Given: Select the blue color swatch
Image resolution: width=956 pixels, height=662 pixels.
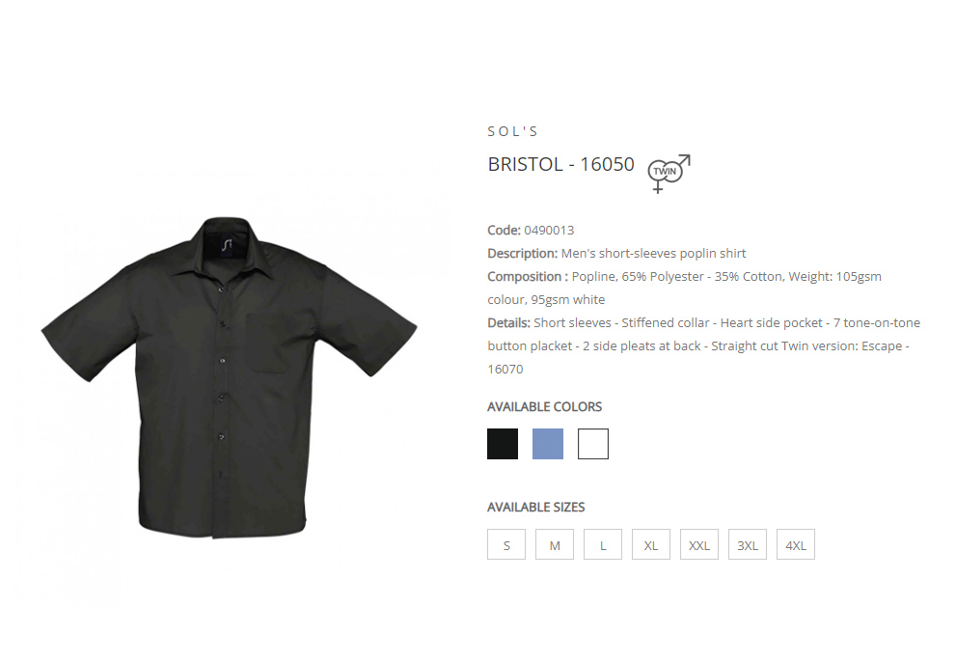Looking at the screenshot, I should 548,444.
